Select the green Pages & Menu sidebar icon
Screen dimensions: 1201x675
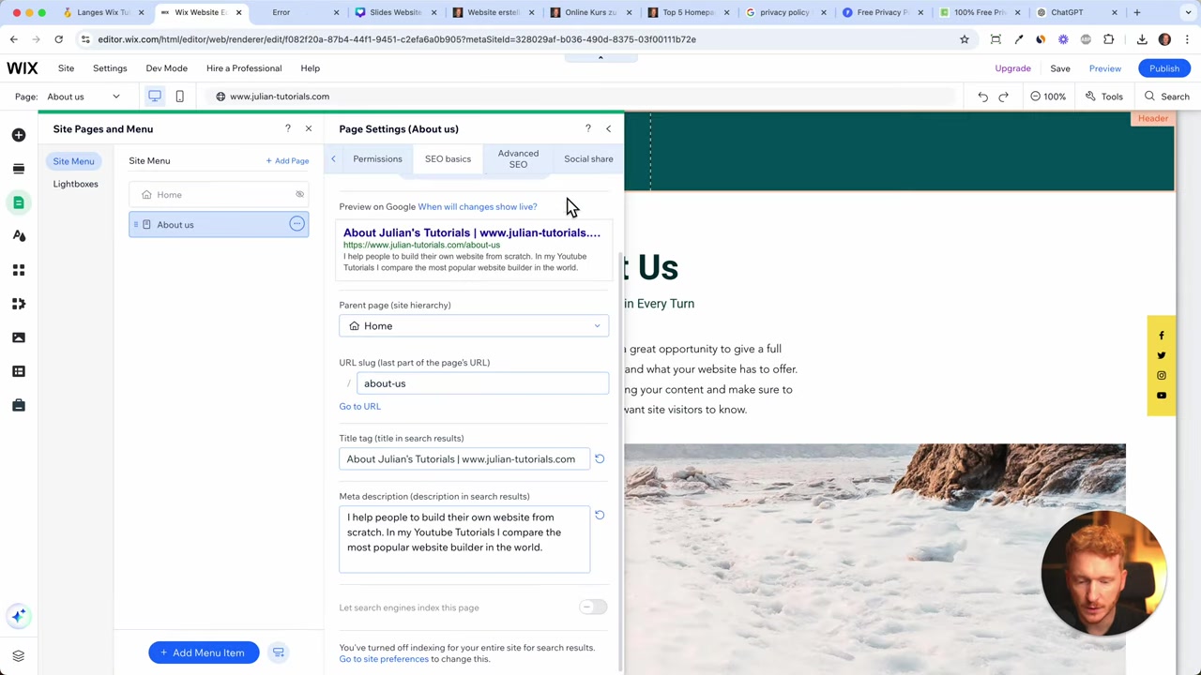pyautogui.click(x=19, y=202)
